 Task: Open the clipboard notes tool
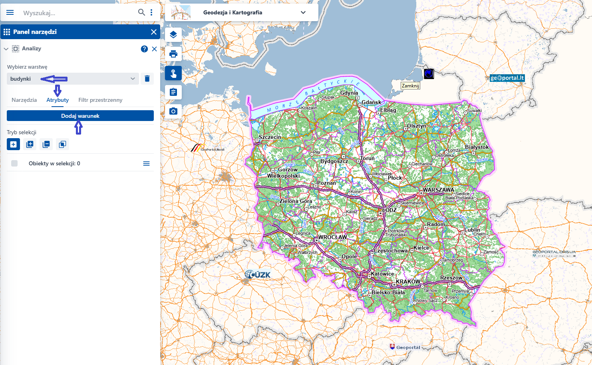(173, 92)
